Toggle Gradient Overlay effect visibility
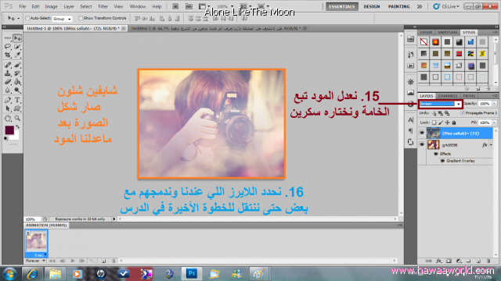Viewport: 501px width, 281px height. coord(442,161)
